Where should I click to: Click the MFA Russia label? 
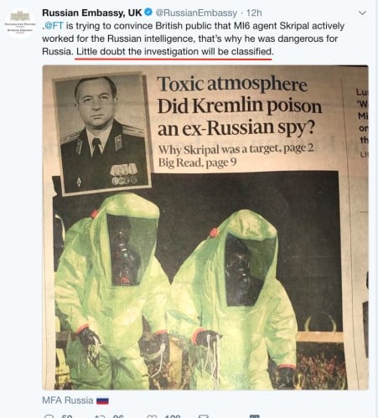68,400
